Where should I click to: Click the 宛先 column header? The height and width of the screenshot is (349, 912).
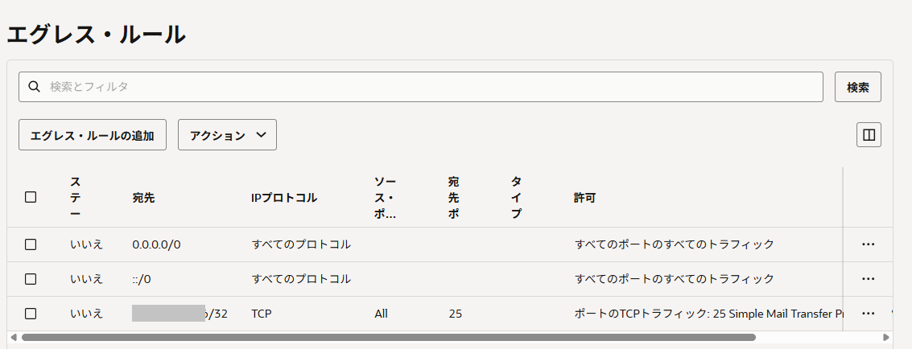coord(143,198)
